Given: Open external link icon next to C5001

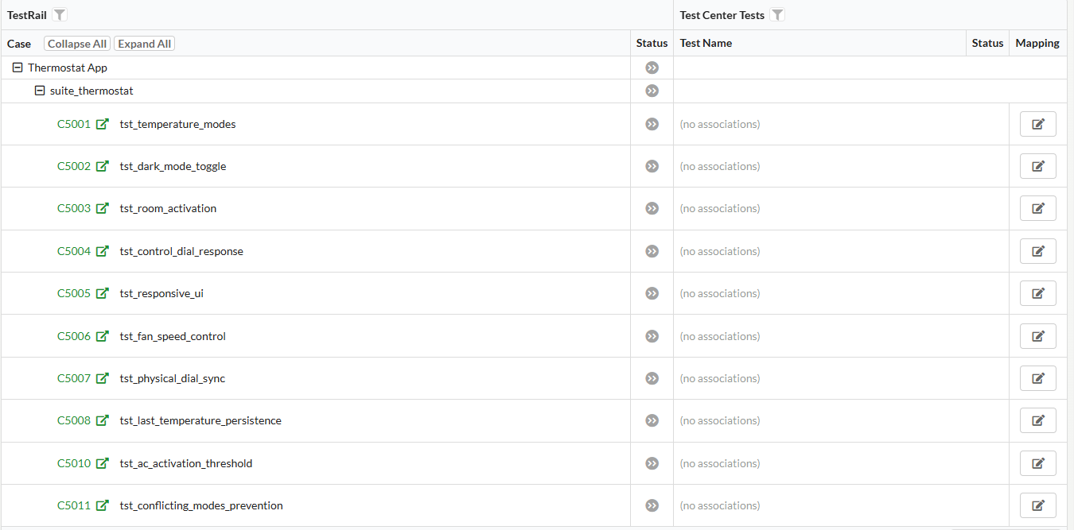Looking at the screenshot, I should pos(103,124).
